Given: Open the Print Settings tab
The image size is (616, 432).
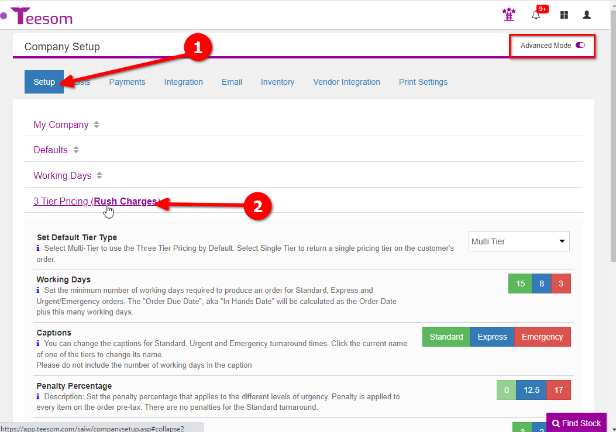Looking at the screenshot, I should click(423, 82).
